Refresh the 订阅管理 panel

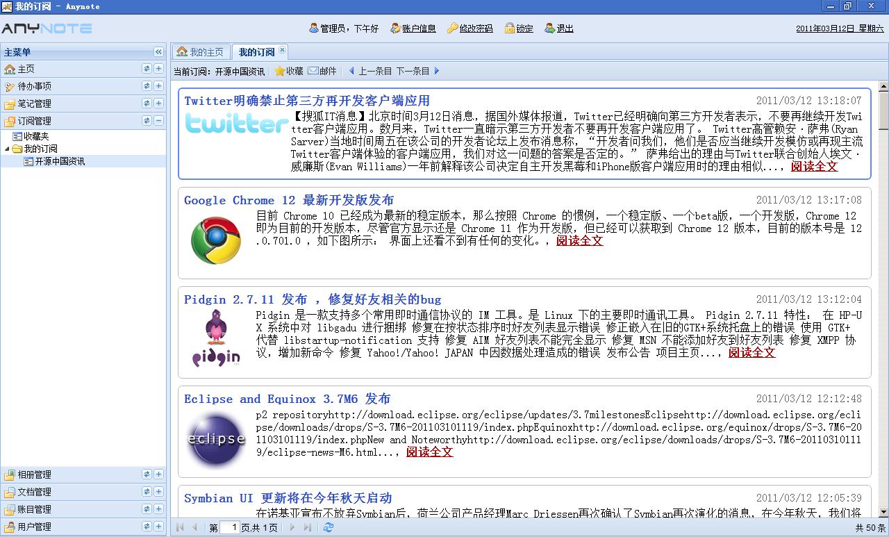pyautogui.click(x=147, y=121)
